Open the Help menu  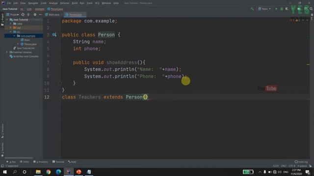116,3
